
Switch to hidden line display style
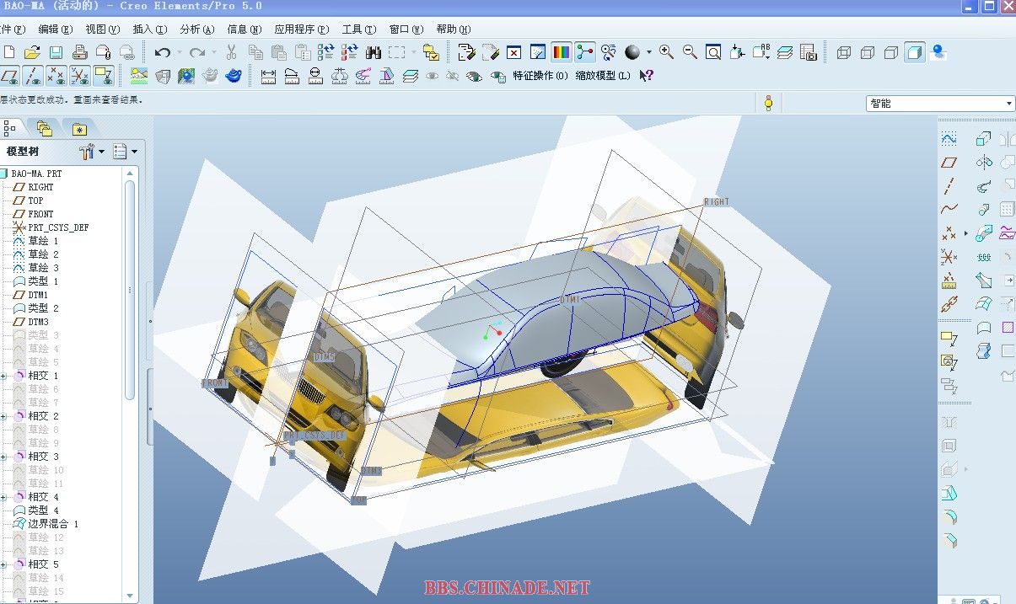point(868,52)
